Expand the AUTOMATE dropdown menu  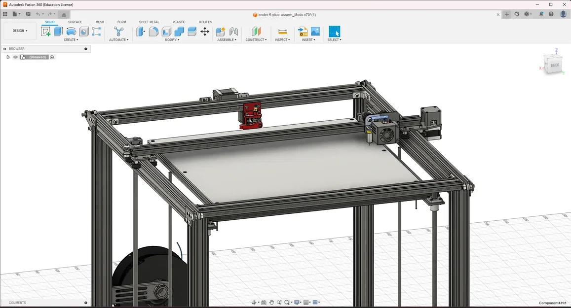click(119, 39)
